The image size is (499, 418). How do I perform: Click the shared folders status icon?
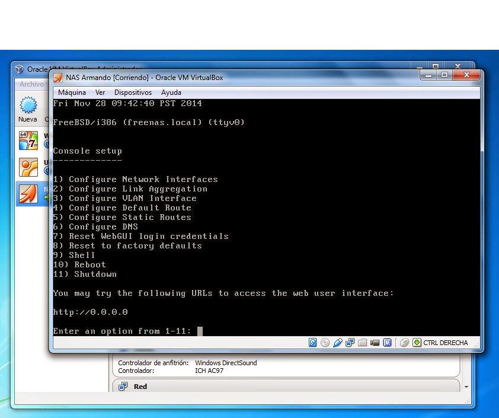click(x=362, y=343)
